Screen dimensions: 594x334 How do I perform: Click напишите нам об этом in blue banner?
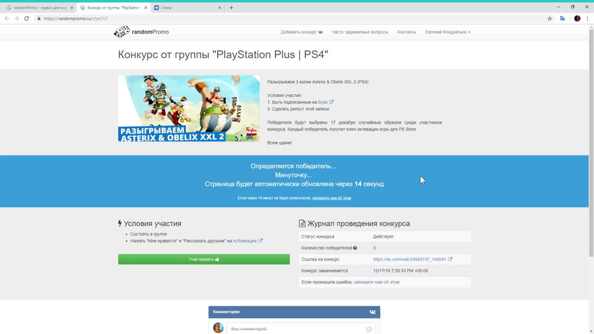pyautogui.click(x=331, y=198)
